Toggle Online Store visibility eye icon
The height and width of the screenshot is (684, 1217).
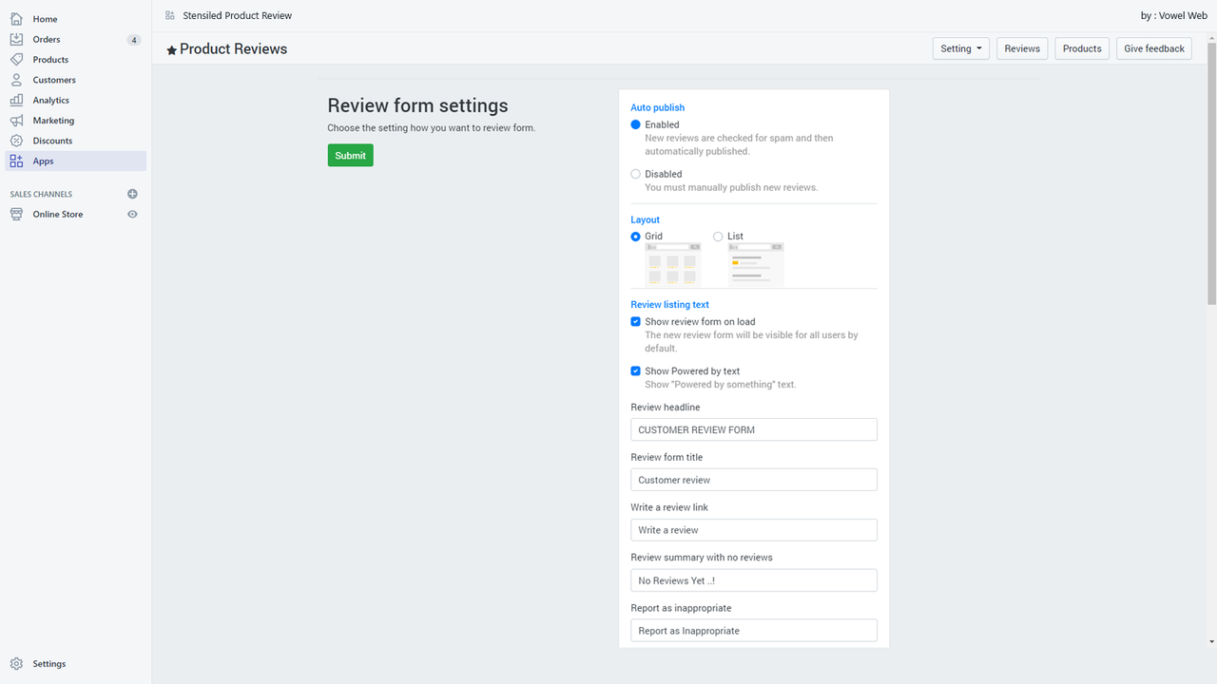pyautogui.click(x=133, y=214)
